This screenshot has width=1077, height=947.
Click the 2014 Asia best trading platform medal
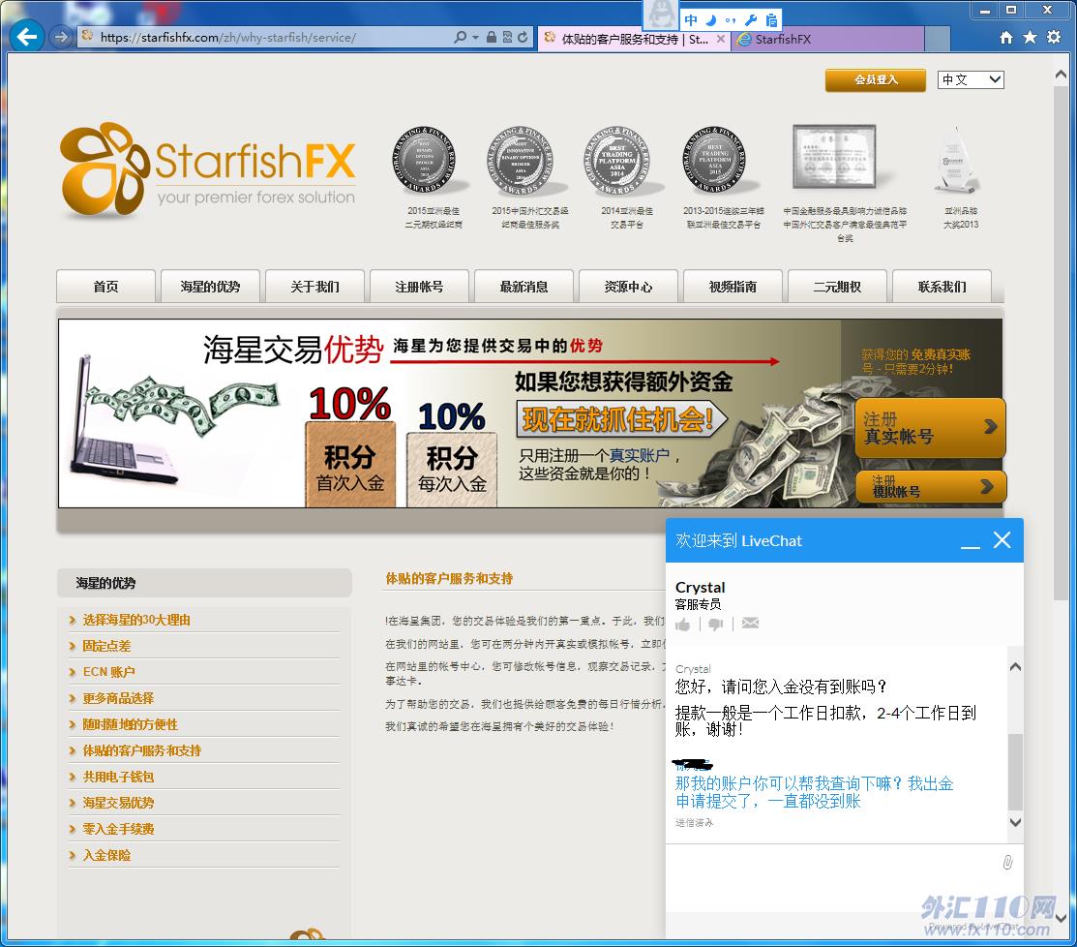tap(616, 160)
